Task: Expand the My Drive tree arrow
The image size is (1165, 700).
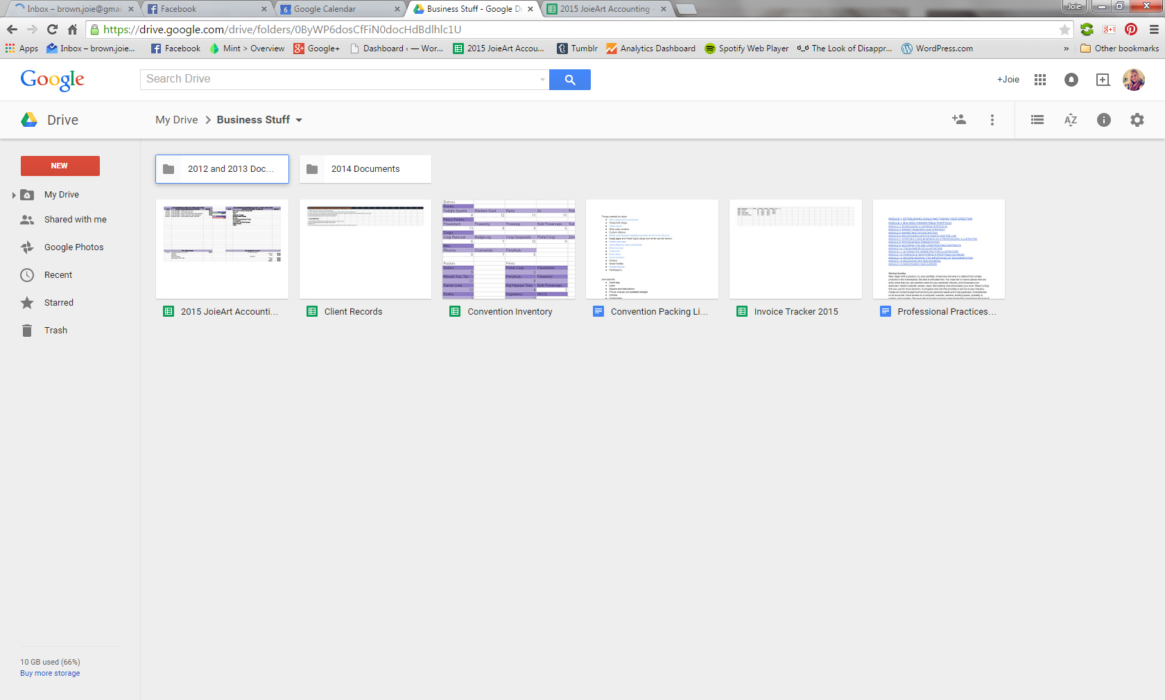Action: click(14, 195)
